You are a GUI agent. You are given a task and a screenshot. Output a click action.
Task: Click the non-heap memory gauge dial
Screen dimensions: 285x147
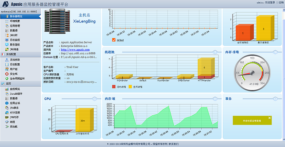point(252,73)
